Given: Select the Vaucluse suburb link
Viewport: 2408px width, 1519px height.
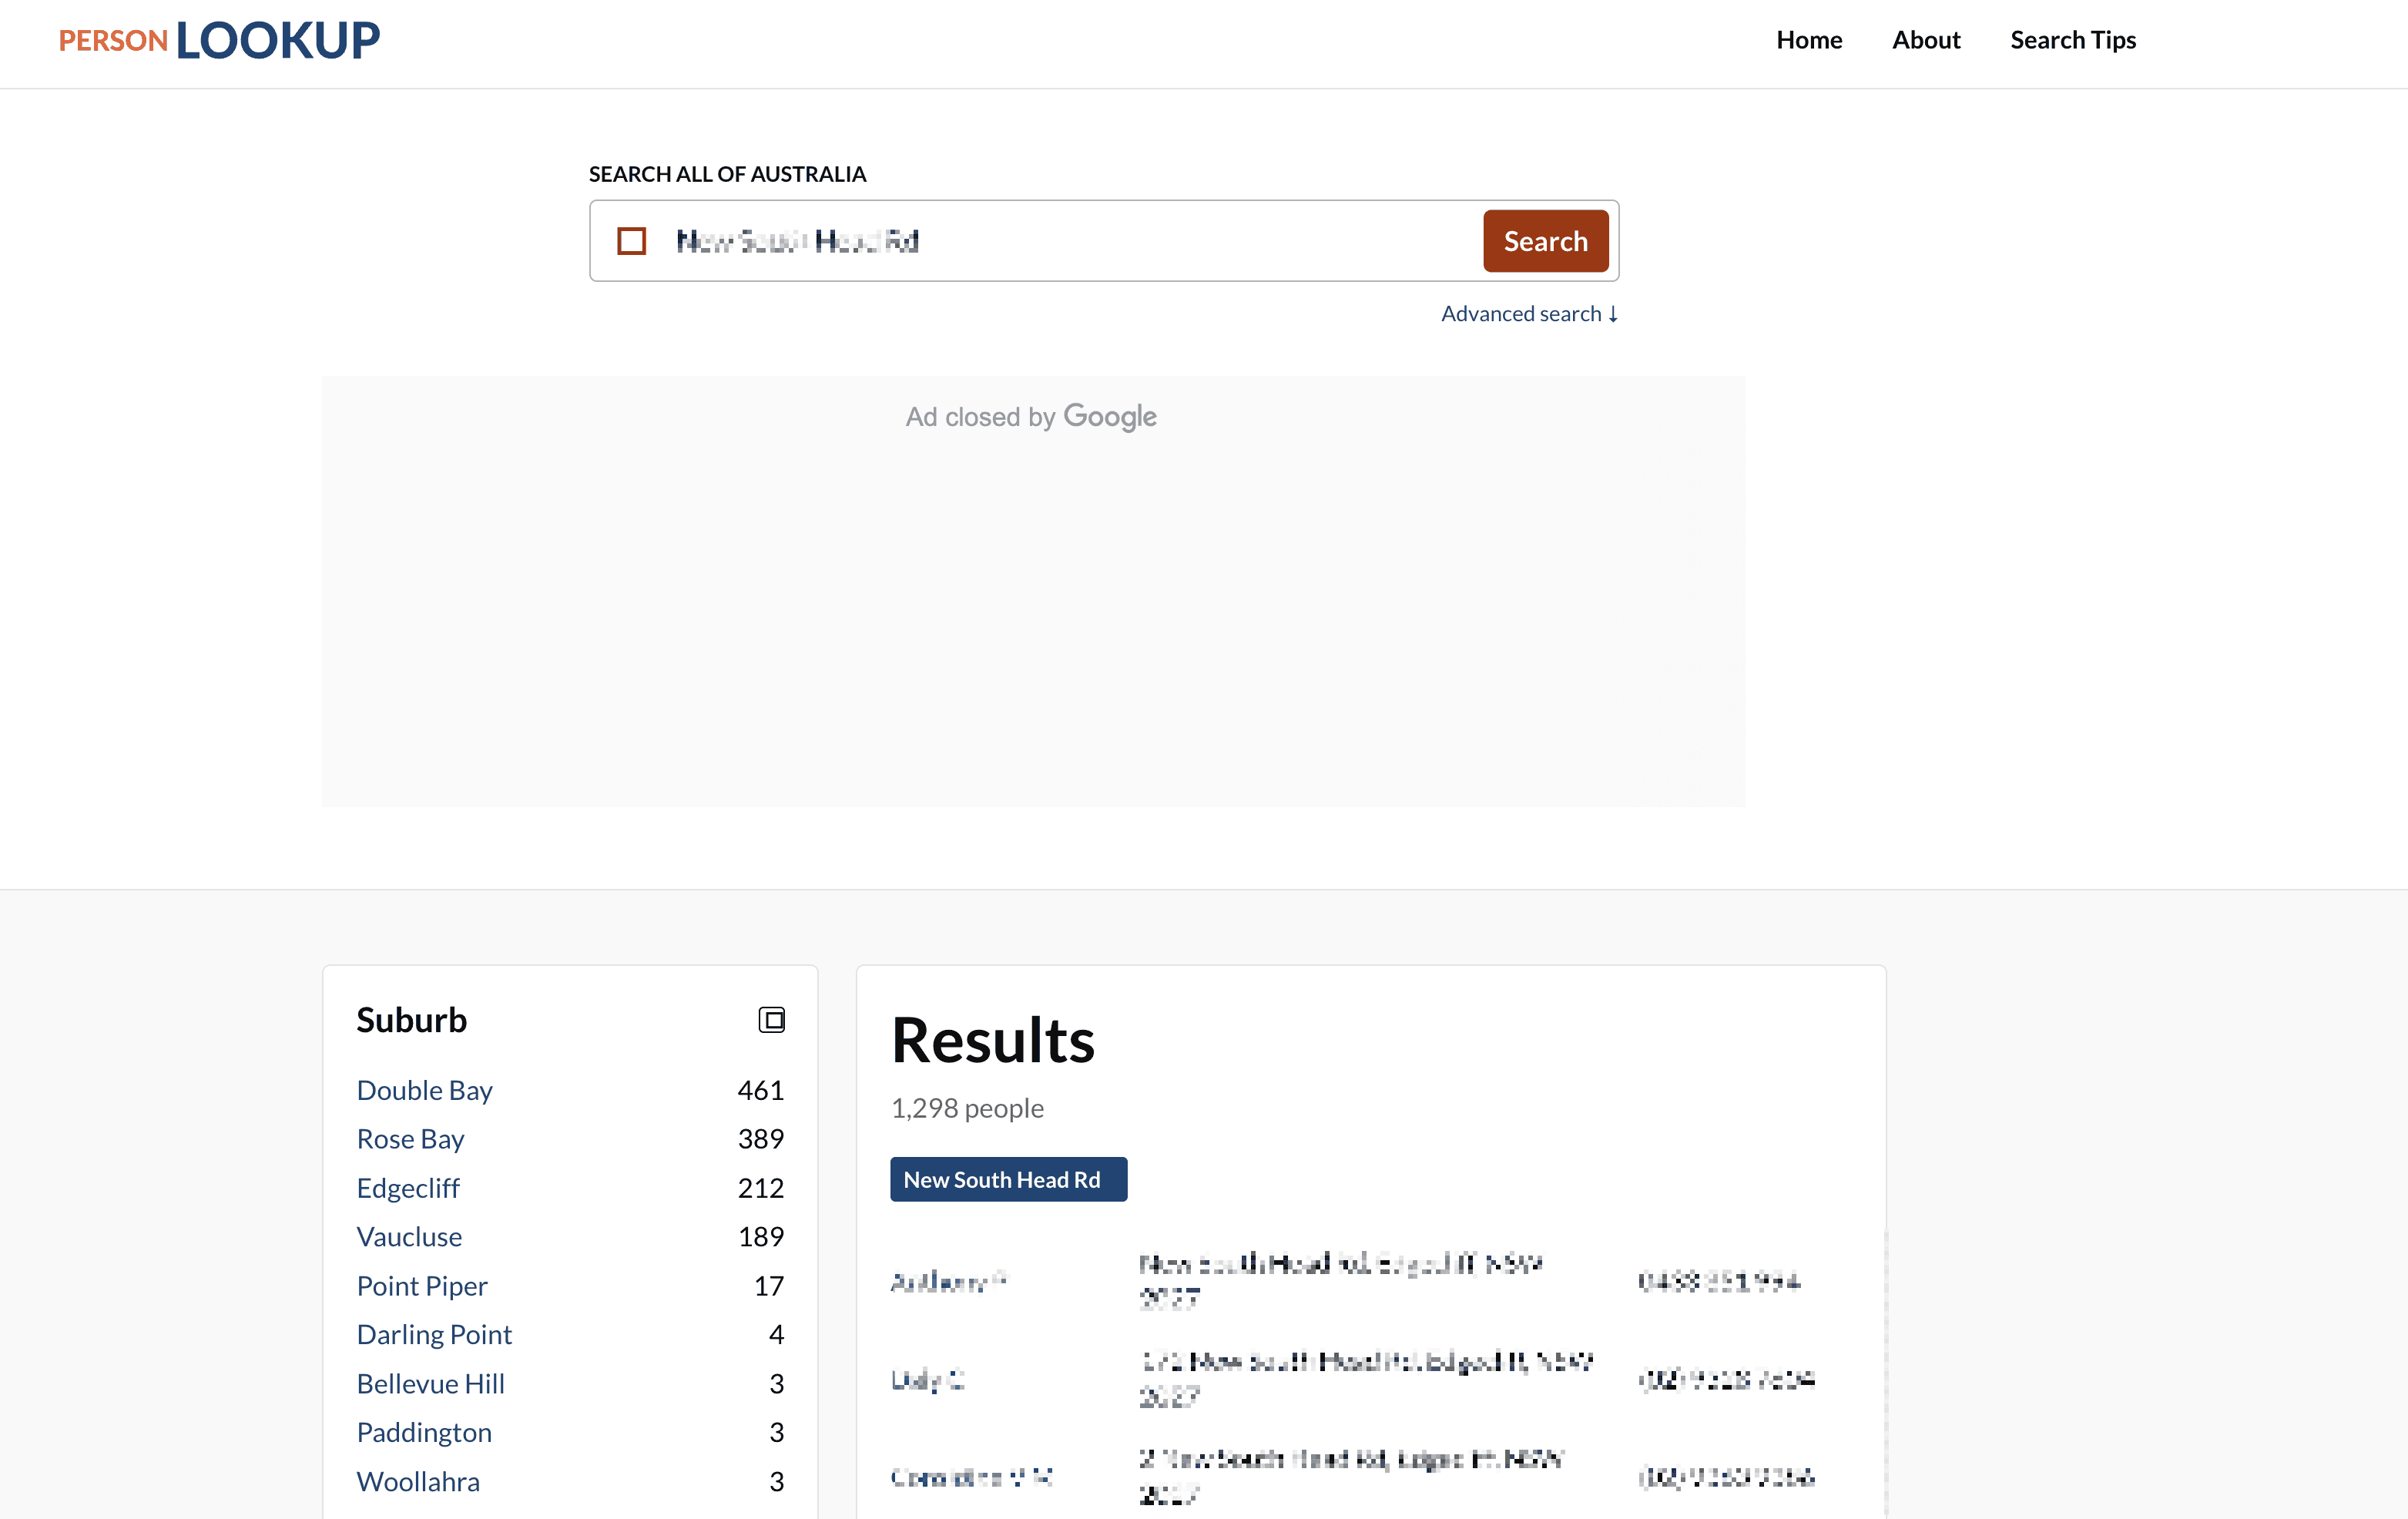Looking at the screenshot, I should 409,1237.
